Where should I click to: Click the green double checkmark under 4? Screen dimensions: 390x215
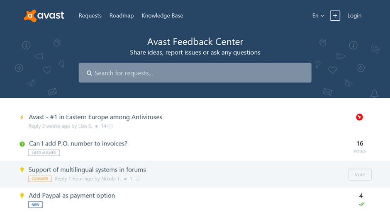click(361, 204)
